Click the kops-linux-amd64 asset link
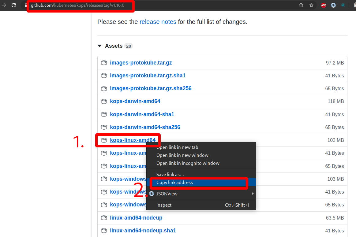356x237 pixels. point(133,140)
